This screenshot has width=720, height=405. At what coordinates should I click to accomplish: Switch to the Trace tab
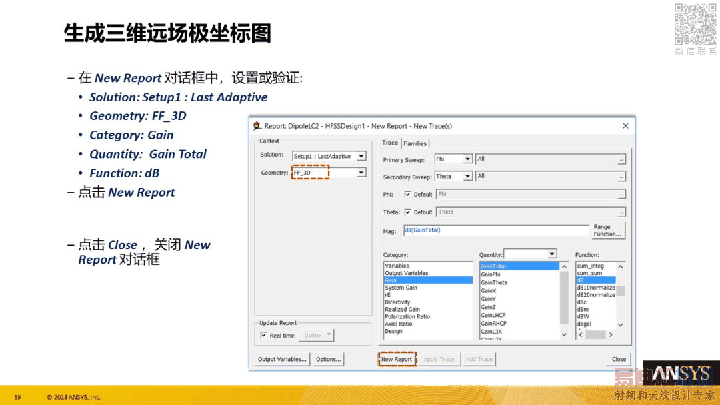click(390, 143)
